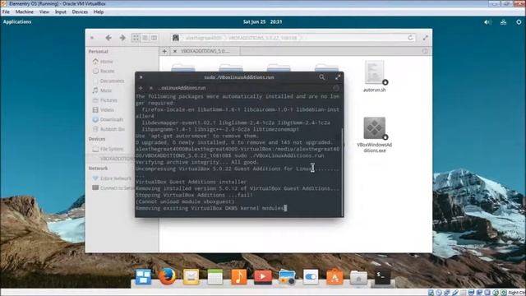Open the Applications launcher

point(17,22)
